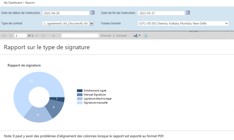Click the Suivant link
Screen dimensions: 234x140
click(x=121, y=36)
